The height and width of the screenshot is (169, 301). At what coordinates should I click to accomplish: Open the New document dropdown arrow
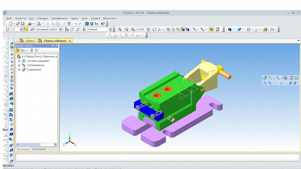point(14,24)
